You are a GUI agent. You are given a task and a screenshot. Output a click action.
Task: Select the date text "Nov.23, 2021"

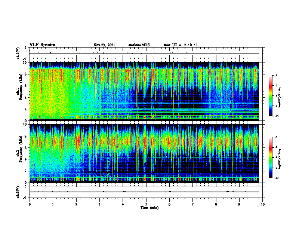tap(104, 45)
